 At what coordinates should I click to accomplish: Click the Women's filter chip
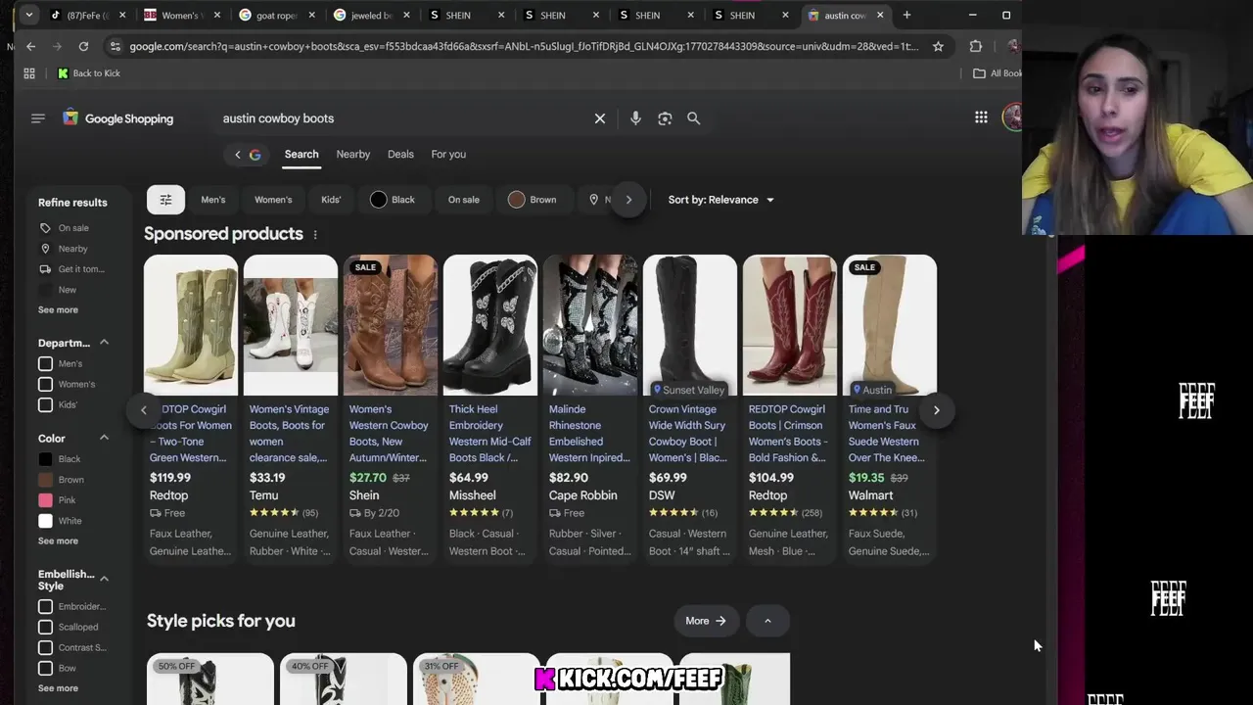pos(273,200)
